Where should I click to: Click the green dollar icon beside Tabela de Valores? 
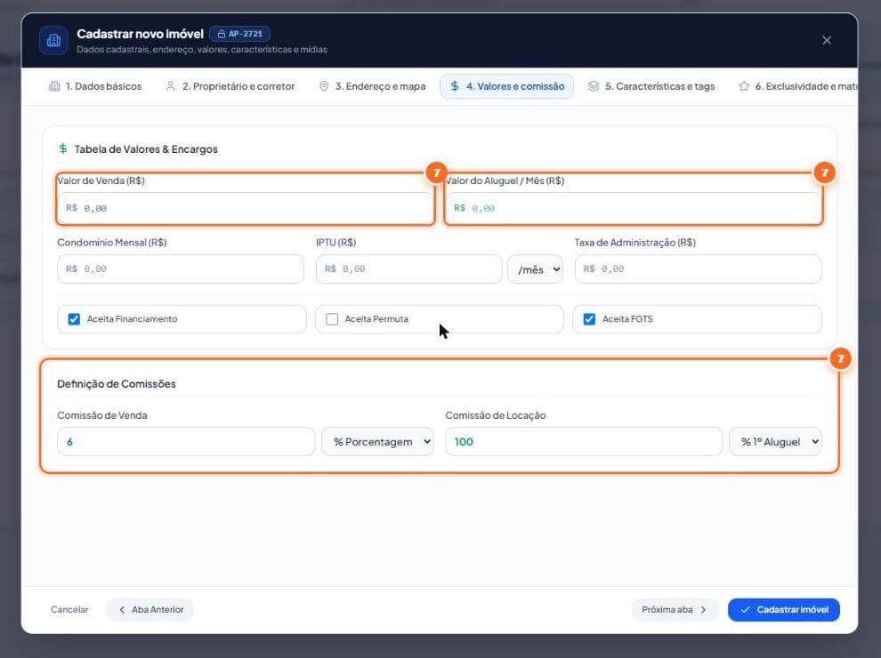point(63,148)
